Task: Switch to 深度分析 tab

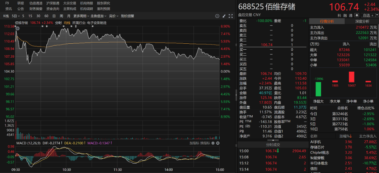Action: pos(362,21)
